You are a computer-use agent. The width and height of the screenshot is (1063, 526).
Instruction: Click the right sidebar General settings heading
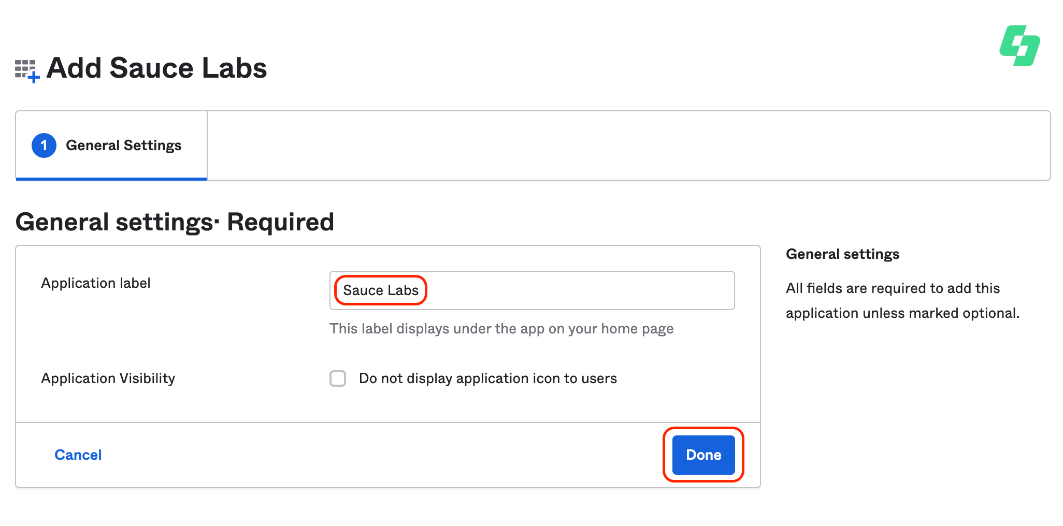tap(842, 254)
